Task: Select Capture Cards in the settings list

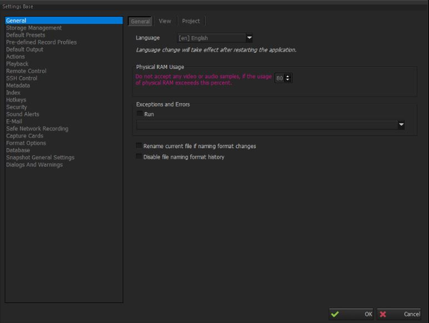Action: point(25,135)
